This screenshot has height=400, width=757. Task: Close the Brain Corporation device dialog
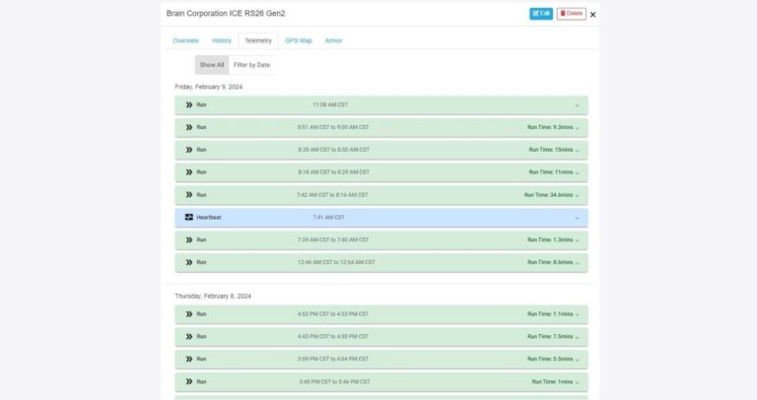click(x=592, y=15)
